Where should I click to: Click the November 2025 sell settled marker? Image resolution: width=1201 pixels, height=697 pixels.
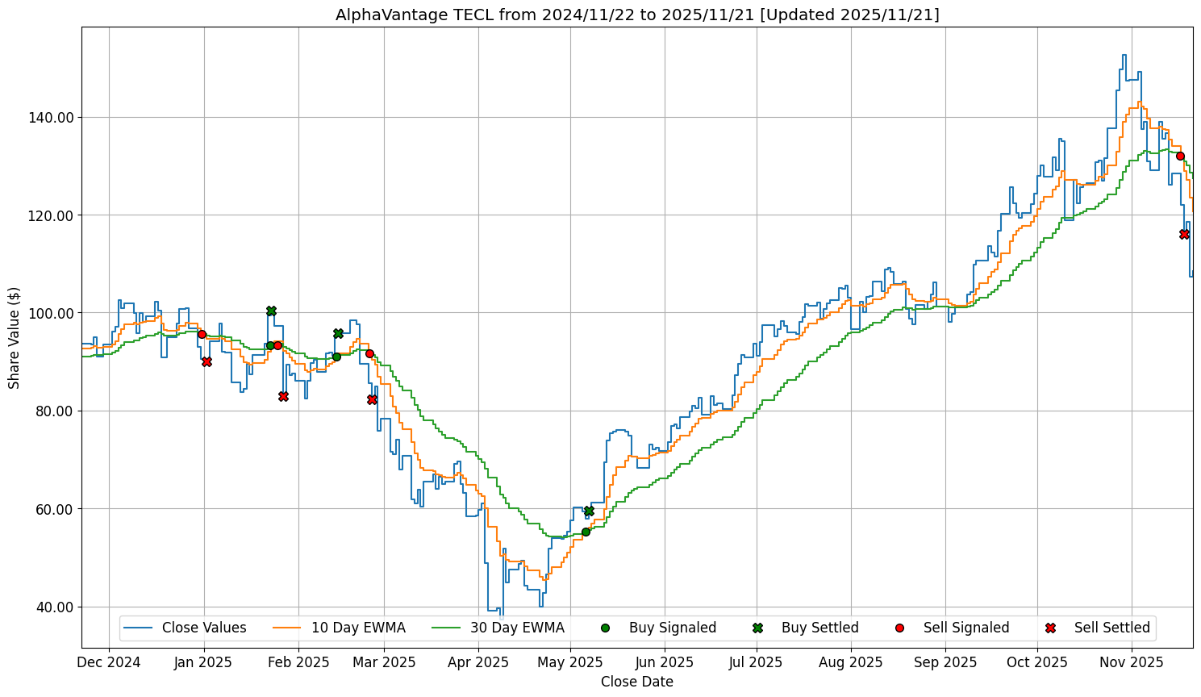click(1184, 234)
